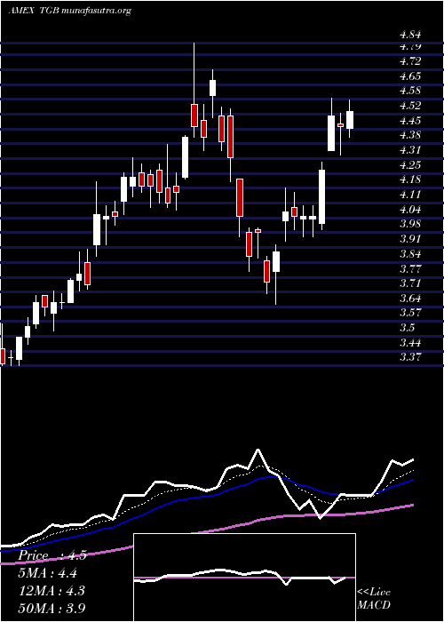This screenshot has width=444, height=622.
Task: Click the 3.71 price axis label
Action: (x=410, y=283)
